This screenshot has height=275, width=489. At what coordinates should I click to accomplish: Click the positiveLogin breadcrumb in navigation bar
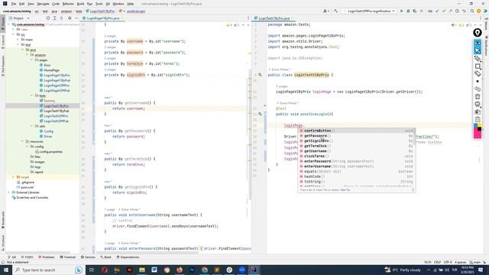(x=136, y=11)
